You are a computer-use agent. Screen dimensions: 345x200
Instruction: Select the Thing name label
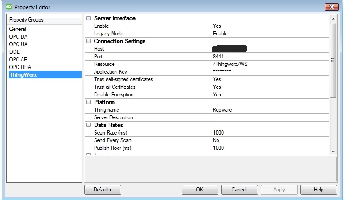click(x=106, y=110)
